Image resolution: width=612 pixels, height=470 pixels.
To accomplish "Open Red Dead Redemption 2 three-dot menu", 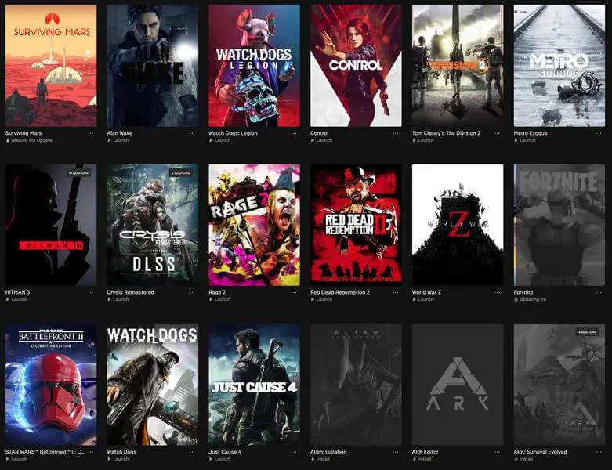I will 396,292.
